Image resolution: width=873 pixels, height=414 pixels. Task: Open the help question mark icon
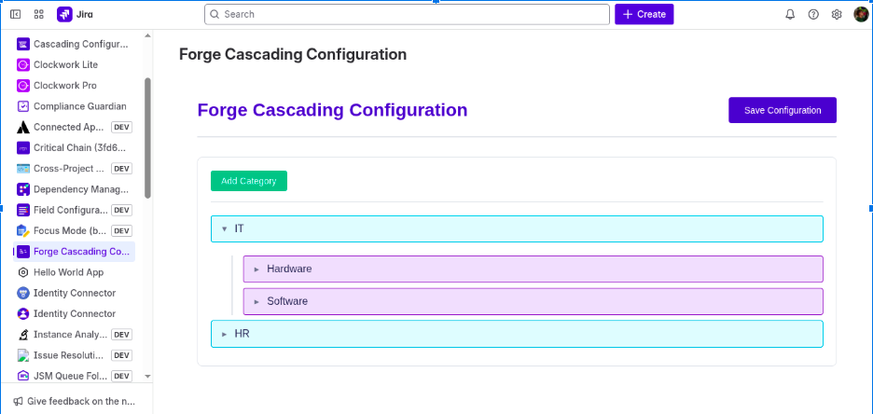pyautogui.click(x=813, y=15)
